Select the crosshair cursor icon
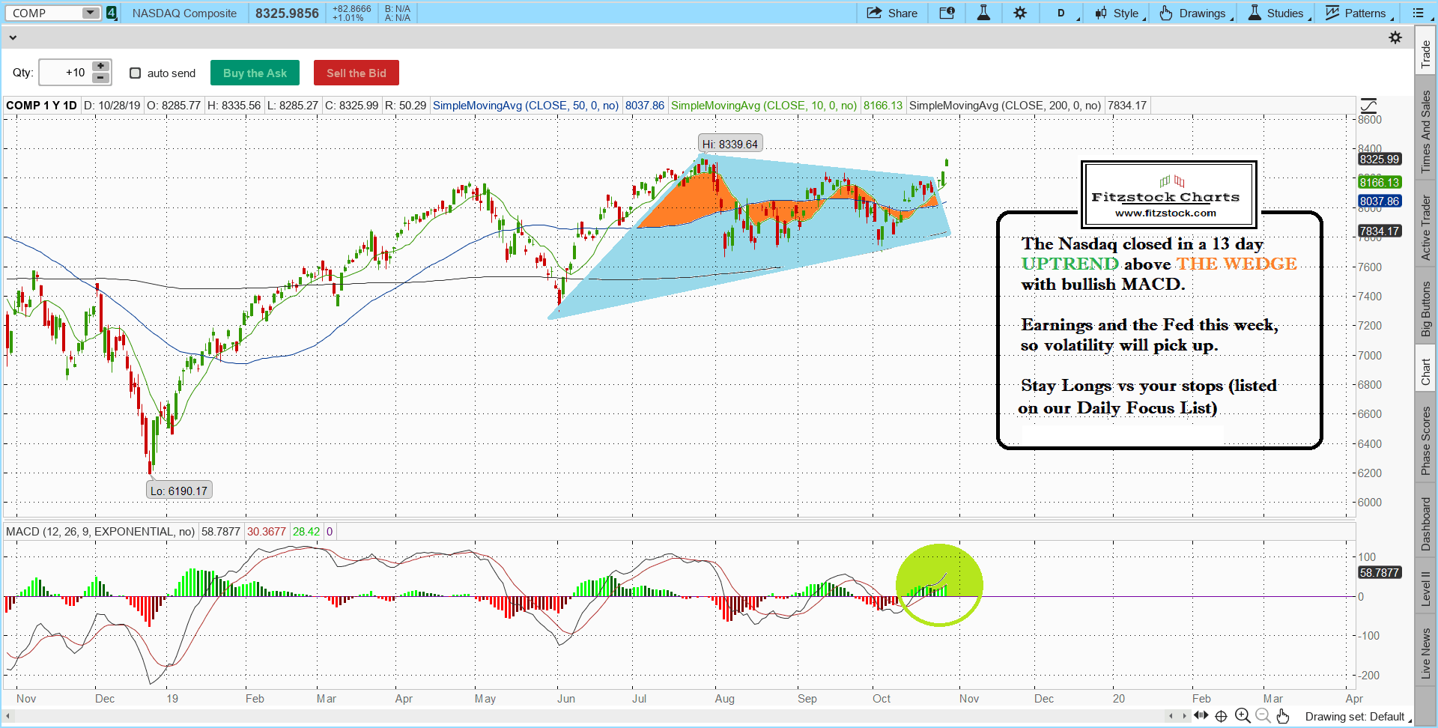 coord(1221,716)
